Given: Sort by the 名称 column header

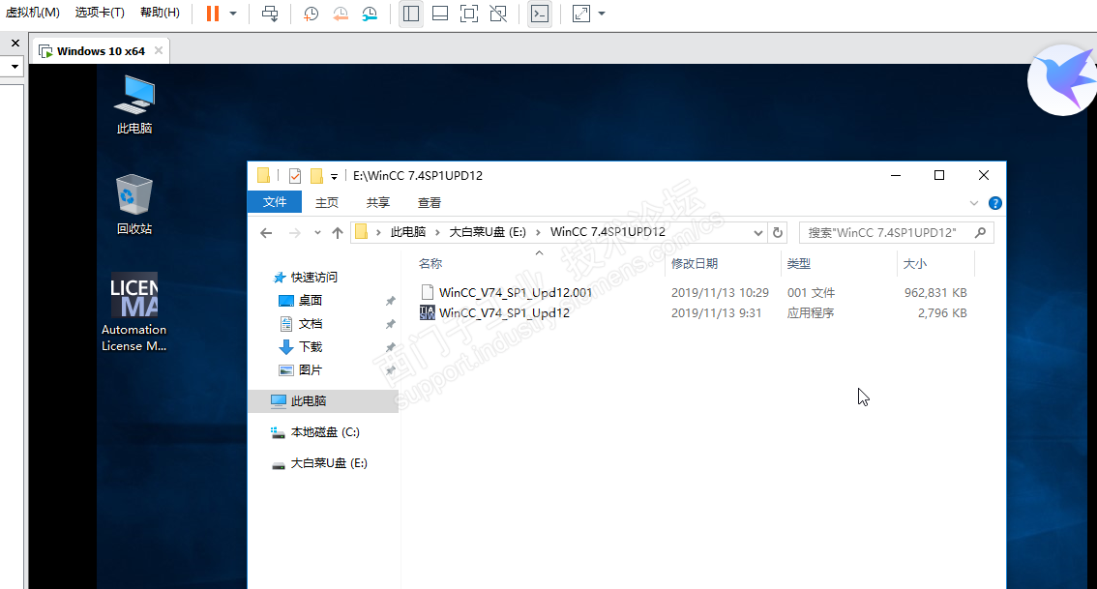Looking at the screenshot, I should click(x=430, y=264).
